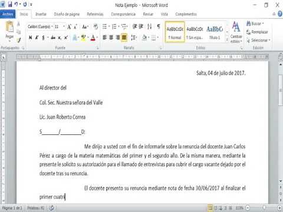Redo or repeat the last action
This screenshot has height=212, width=283.
25,4
